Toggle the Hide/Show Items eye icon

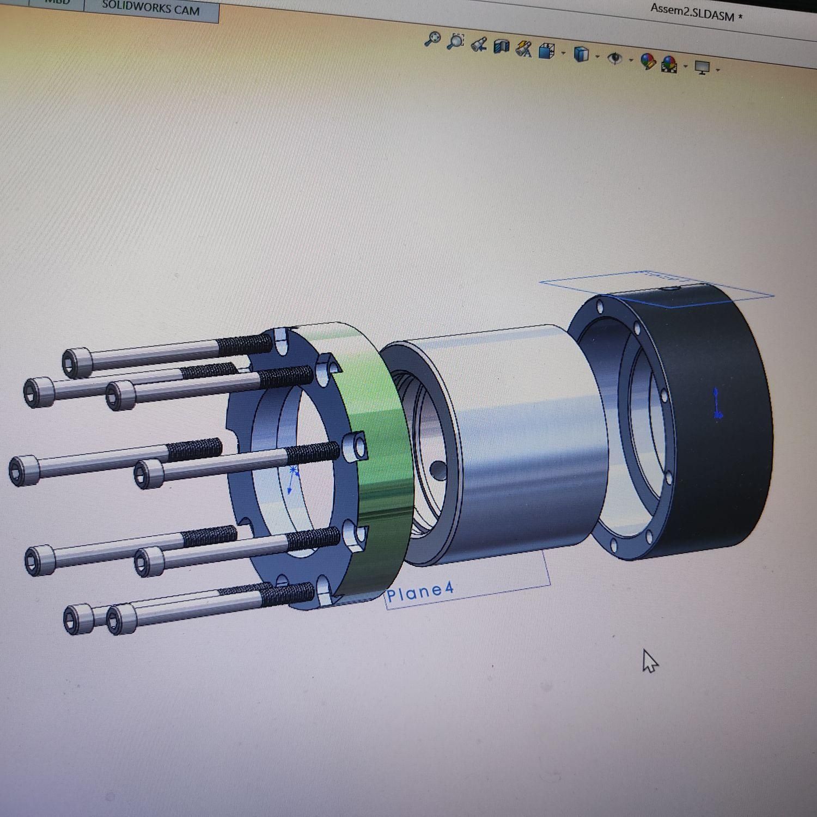[x=615, y=58]
